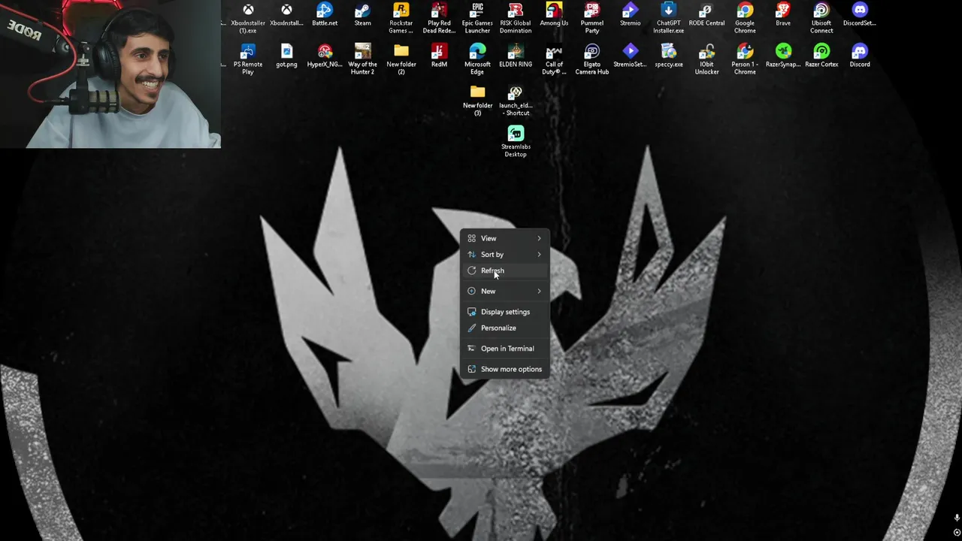
Task: Select the Streamlabs Desktop icon
Action: point(516,142)
